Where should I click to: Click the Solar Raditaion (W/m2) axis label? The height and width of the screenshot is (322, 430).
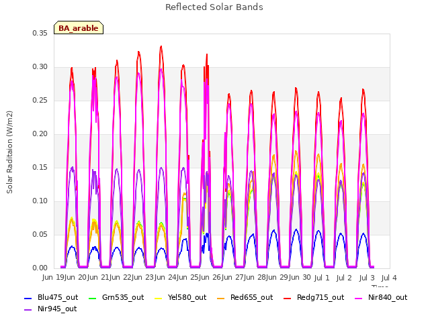pyautogui.click(x=9, y=152)
